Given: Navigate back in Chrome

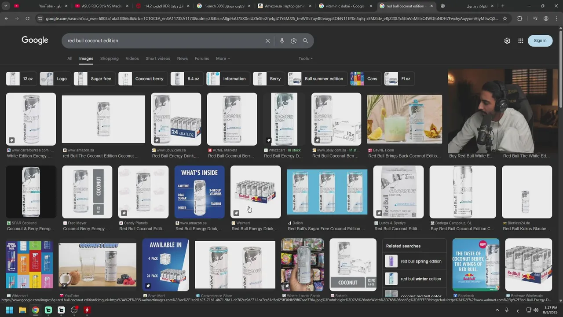Looking at the screenshot, I should tap(6, 18).
